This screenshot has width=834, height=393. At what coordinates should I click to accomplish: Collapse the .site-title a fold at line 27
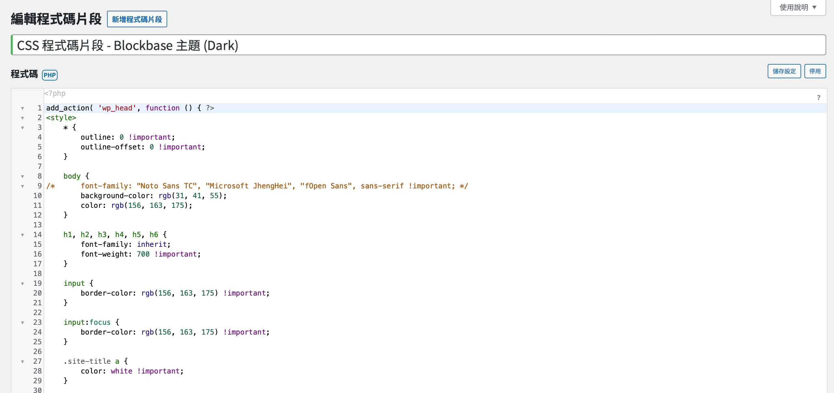click(x=22, y=361)
